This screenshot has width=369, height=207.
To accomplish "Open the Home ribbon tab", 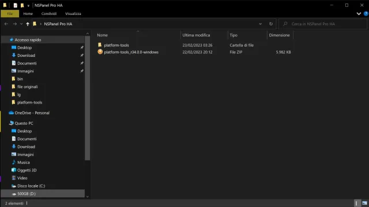I will [x=28, y=14].
